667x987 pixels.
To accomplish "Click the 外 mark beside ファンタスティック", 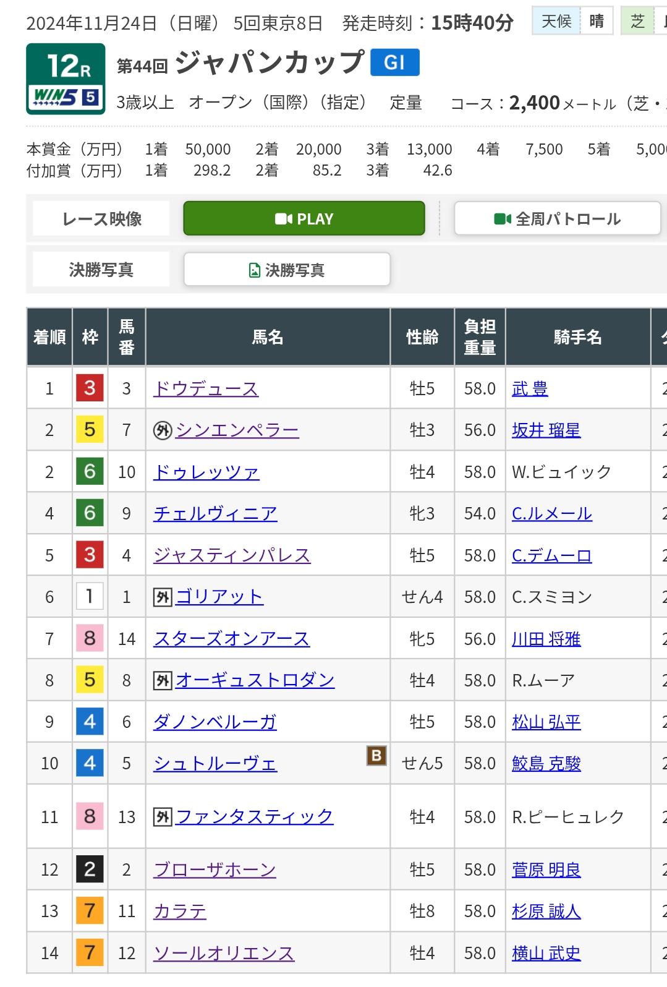I will [162, 818].
